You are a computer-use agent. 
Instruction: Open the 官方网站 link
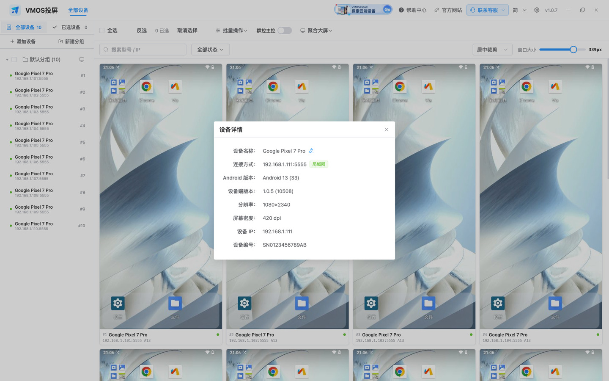click(448, 10)
